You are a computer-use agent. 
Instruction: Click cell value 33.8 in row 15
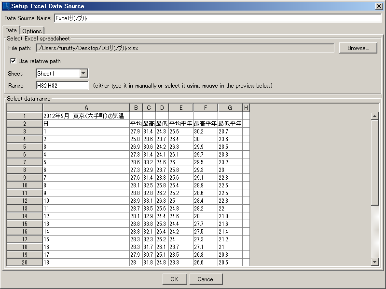149,224
